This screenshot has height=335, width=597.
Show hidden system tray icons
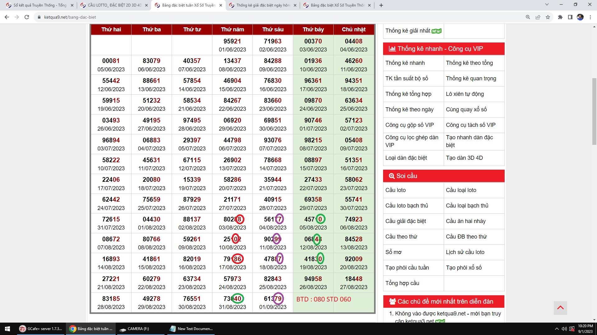point(557,329)
